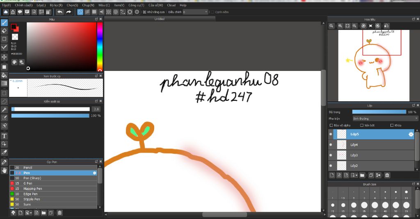Switch to the Untitled canvas tab
420x219 pixels.
click(160, 19)
